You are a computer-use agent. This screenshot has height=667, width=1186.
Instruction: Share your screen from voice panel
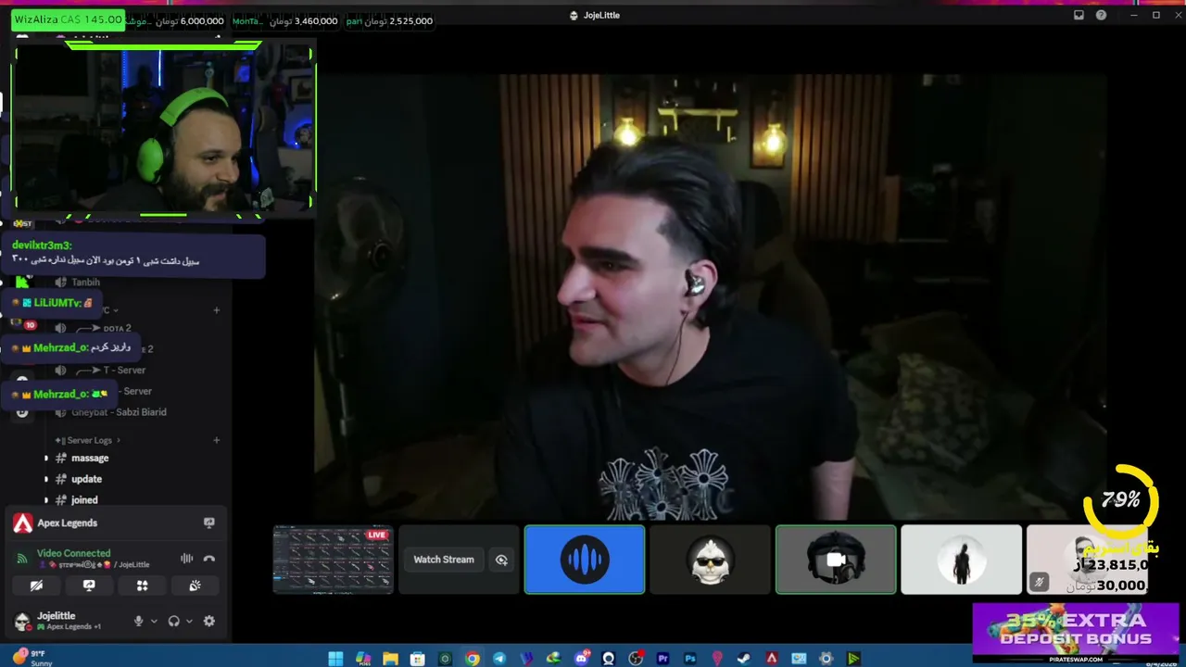89,585
